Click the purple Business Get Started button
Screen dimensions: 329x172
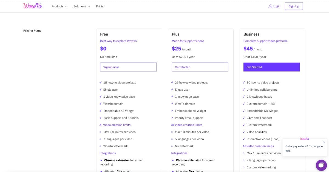[272, 67]
